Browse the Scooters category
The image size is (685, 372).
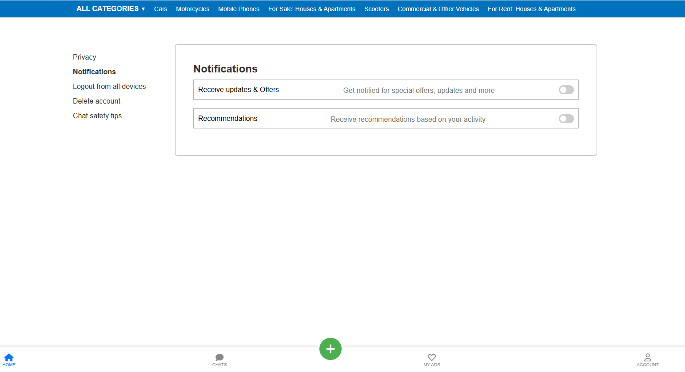tap(376, 9)
